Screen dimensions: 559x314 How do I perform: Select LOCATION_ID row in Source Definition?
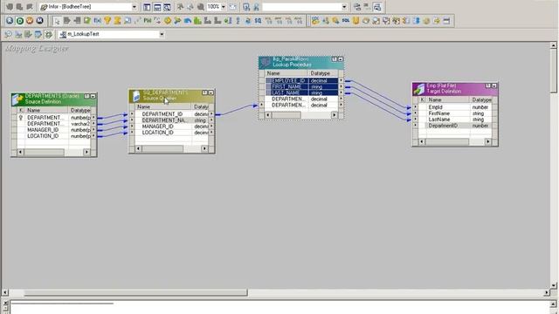(x=43, y=136)
